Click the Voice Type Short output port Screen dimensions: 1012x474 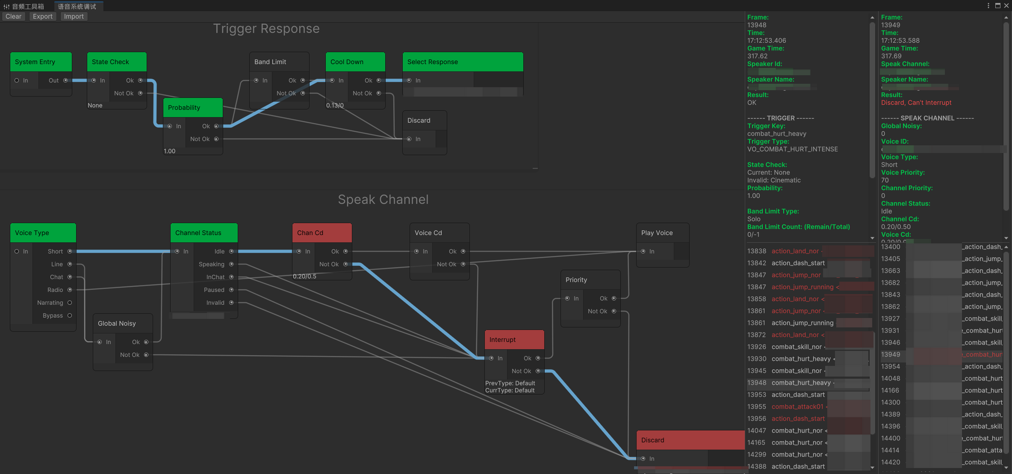click(70, 251)
